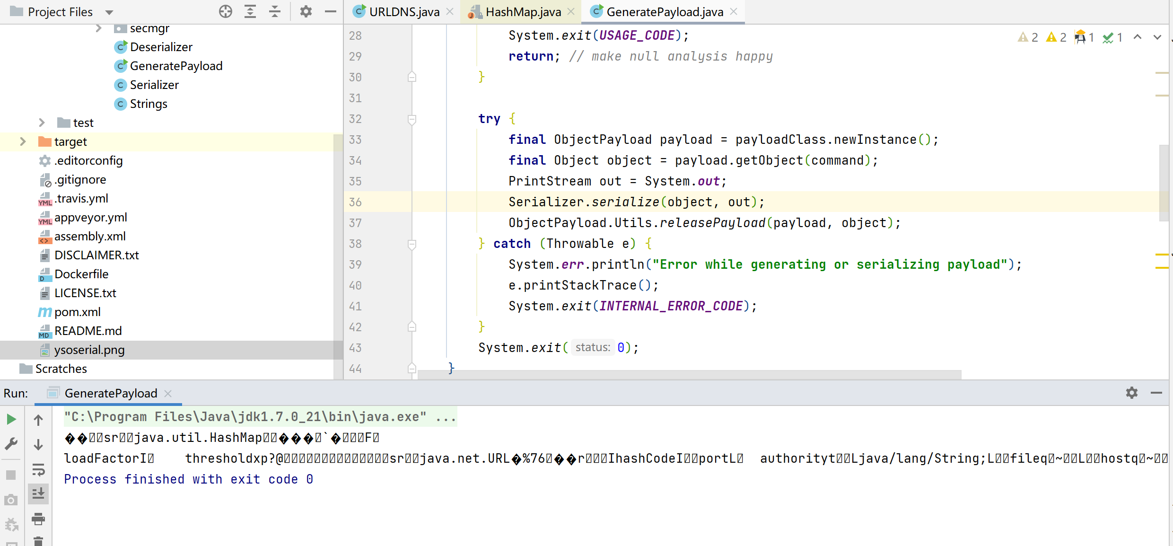Click line number 36 in gutter

pyautogui.click(x=355, y=202)
